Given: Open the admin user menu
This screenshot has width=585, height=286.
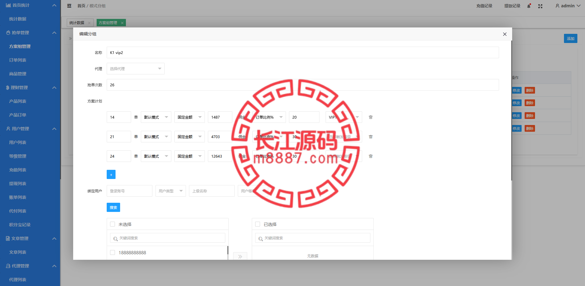Looking at the screenshot, I should [x=568, y=6].
